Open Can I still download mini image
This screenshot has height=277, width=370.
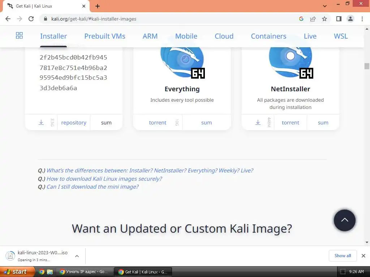[92, 187]
